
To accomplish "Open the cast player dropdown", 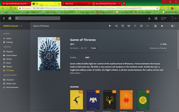I will click(164, 18).
